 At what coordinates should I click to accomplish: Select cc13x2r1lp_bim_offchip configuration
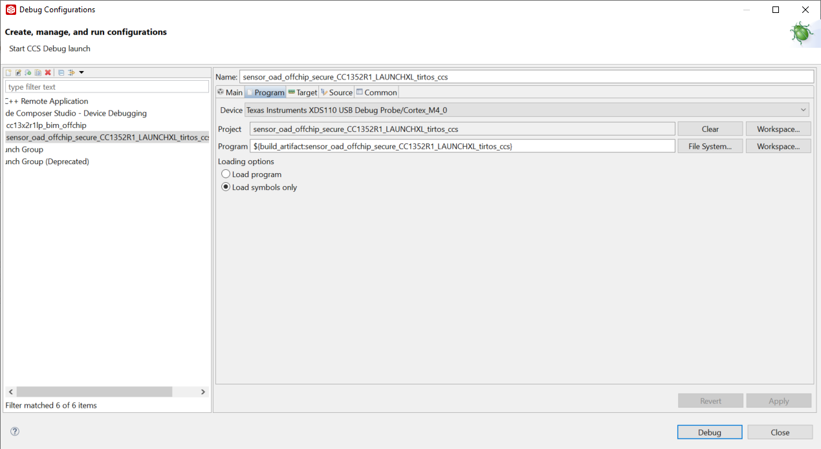pos(46,125)
